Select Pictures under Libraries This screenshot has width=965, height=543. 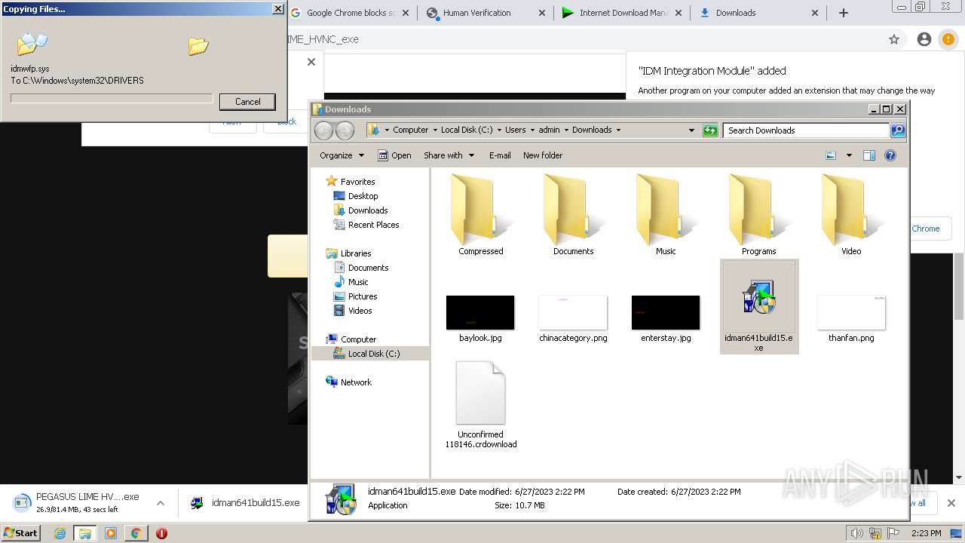pyautogui.click(x=362, y=296)
